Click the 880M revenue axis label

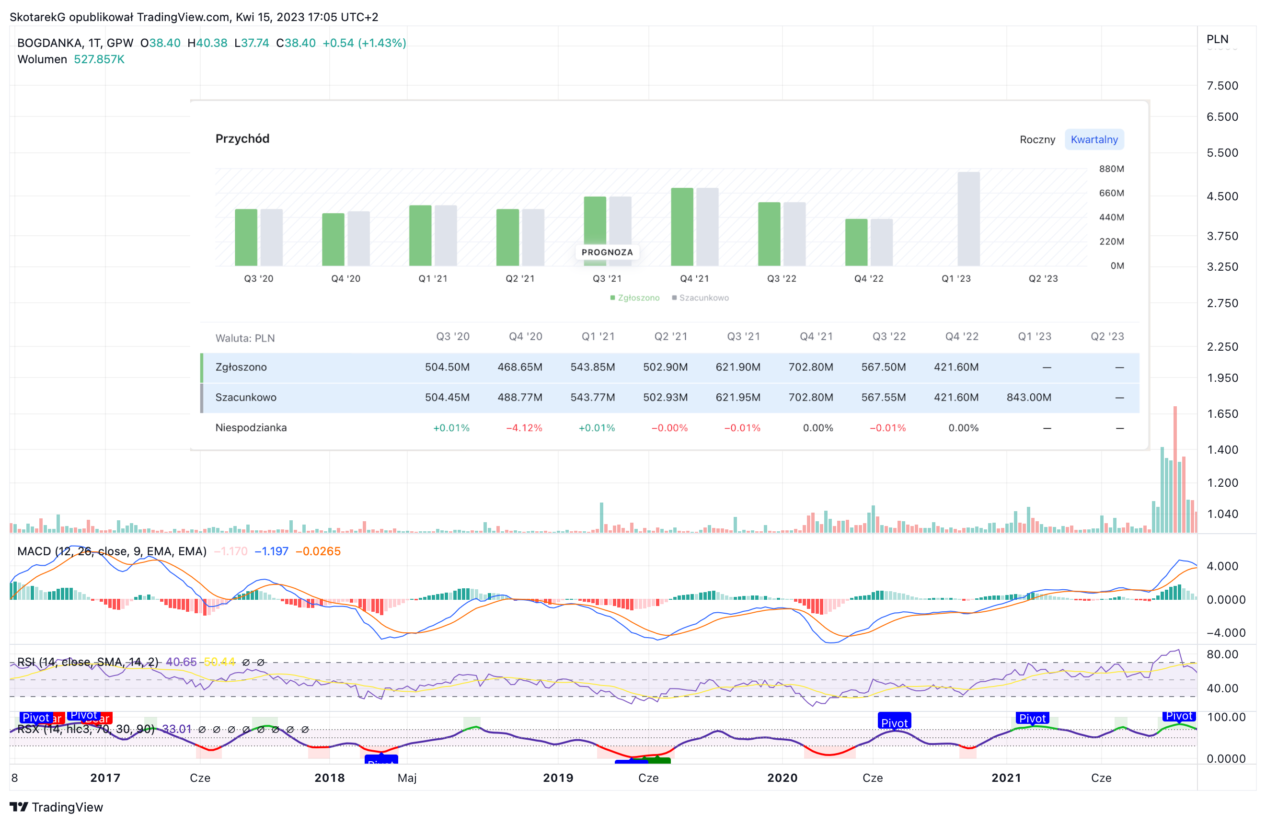point(1111,169)
